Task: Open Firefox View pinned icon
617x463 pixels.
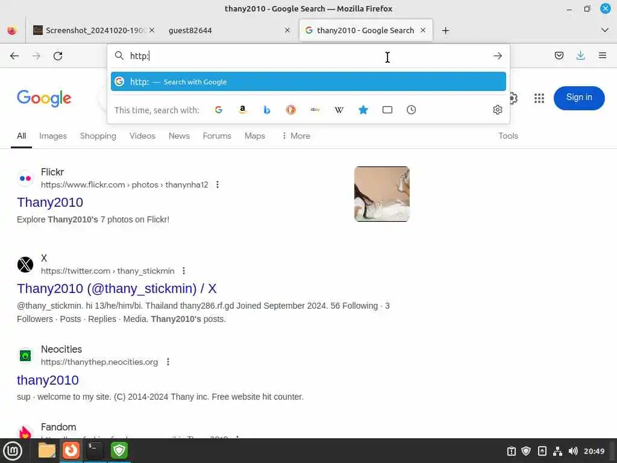Action: [12, 30]
